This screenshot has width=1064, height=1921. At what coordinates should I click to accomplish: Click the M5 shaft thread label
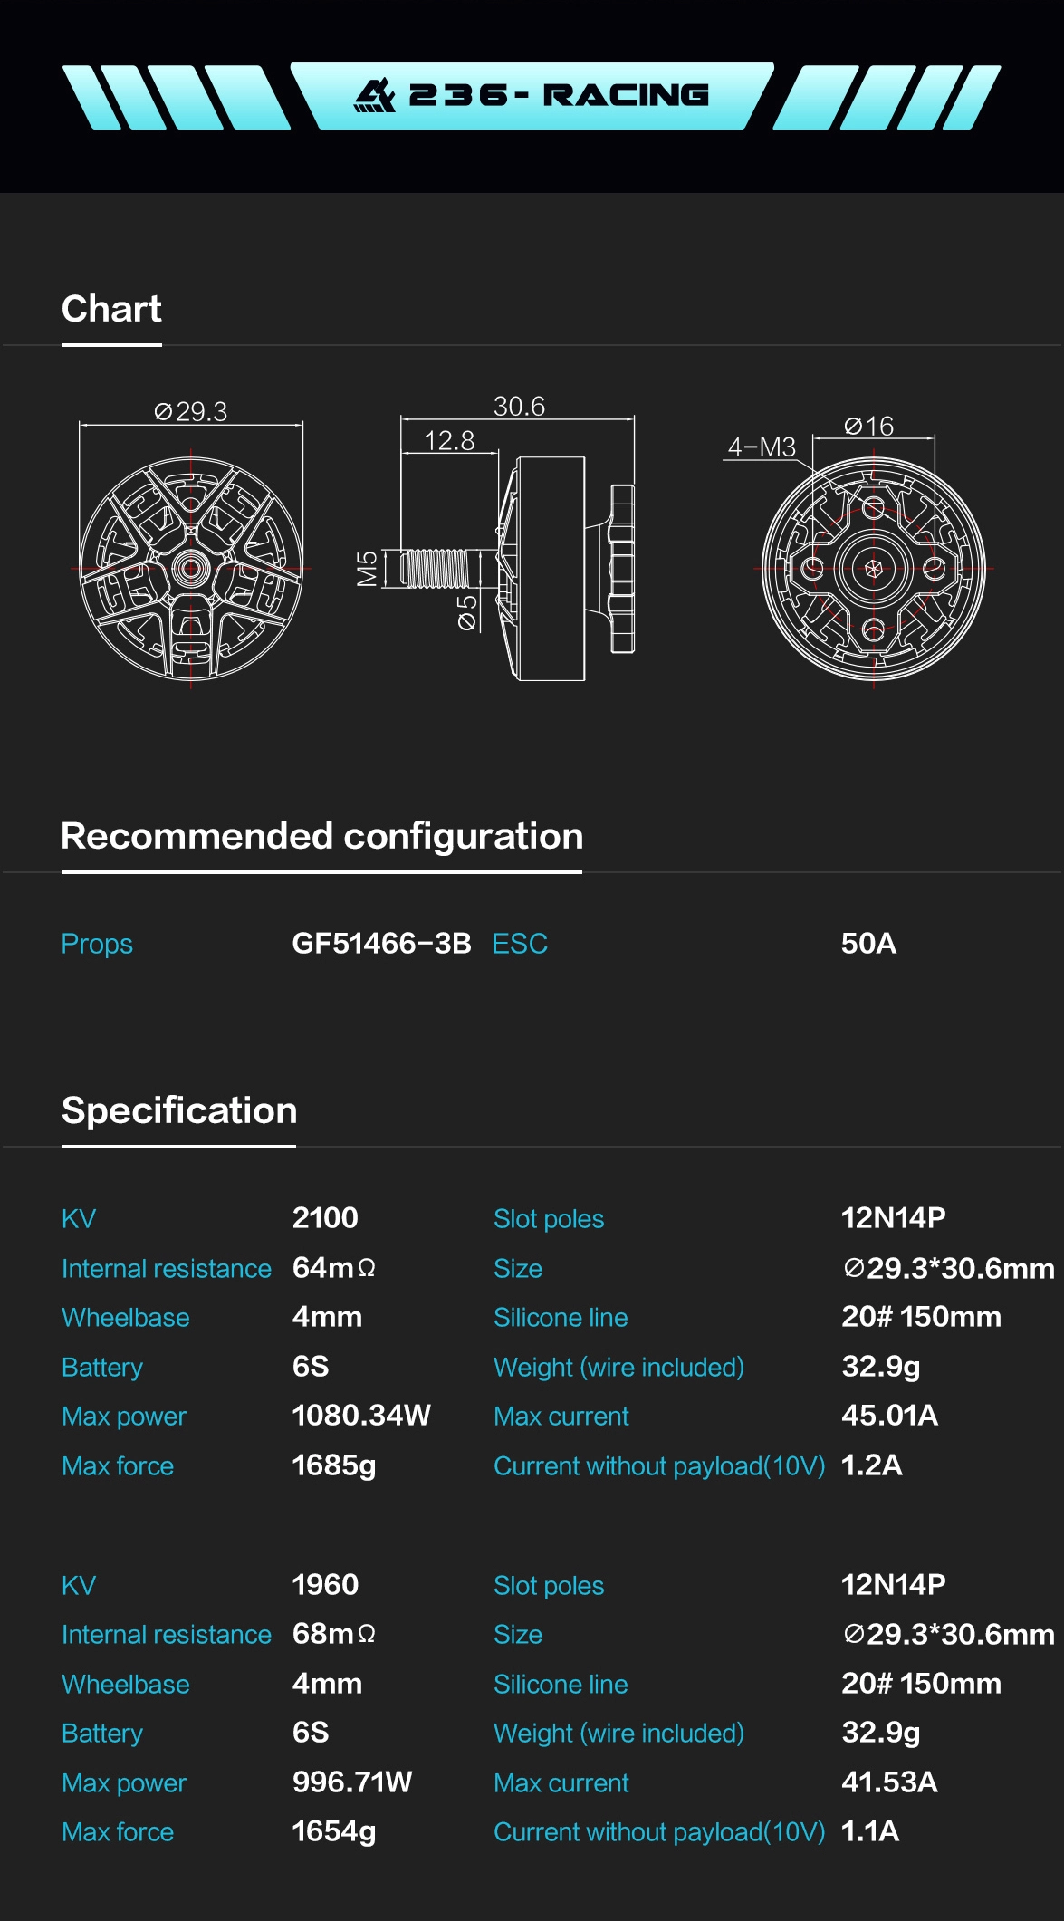coord(367,569)
